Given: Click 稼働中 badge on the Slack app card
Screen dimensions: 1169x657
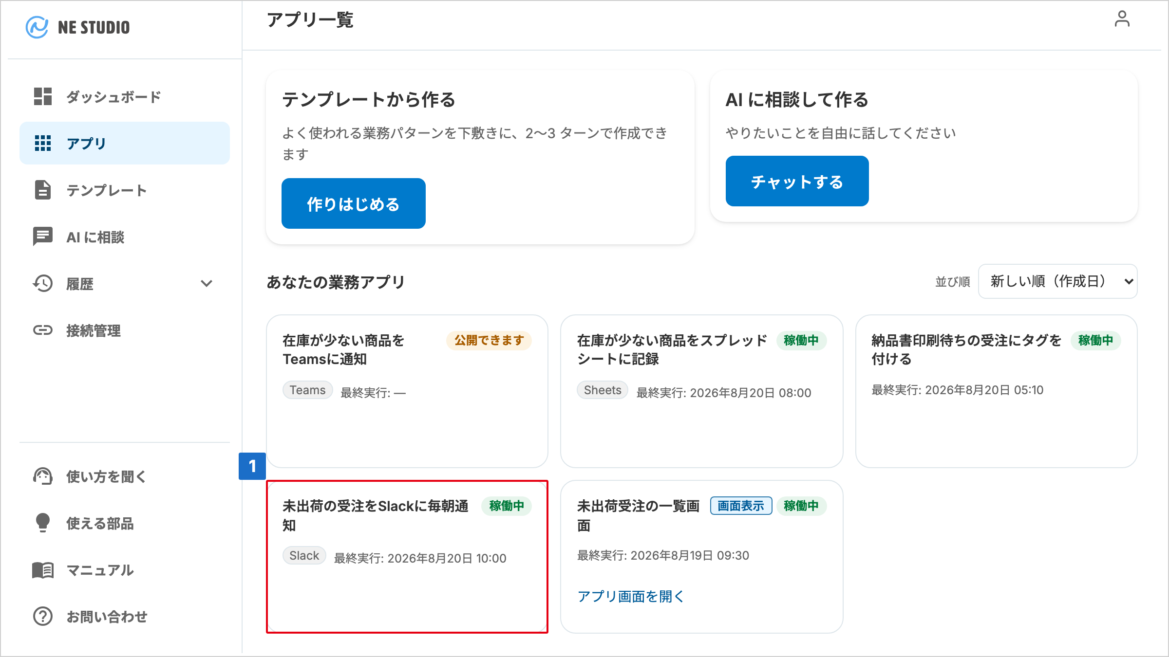Looking at the screenshot, I should coord(507,506).
